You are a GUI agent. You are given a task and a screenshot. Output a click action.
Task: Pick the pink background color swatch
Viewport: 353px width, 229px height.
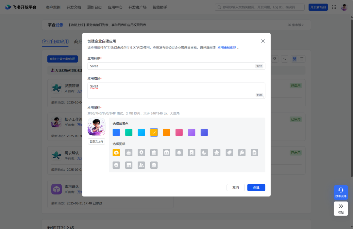[179, 132]
